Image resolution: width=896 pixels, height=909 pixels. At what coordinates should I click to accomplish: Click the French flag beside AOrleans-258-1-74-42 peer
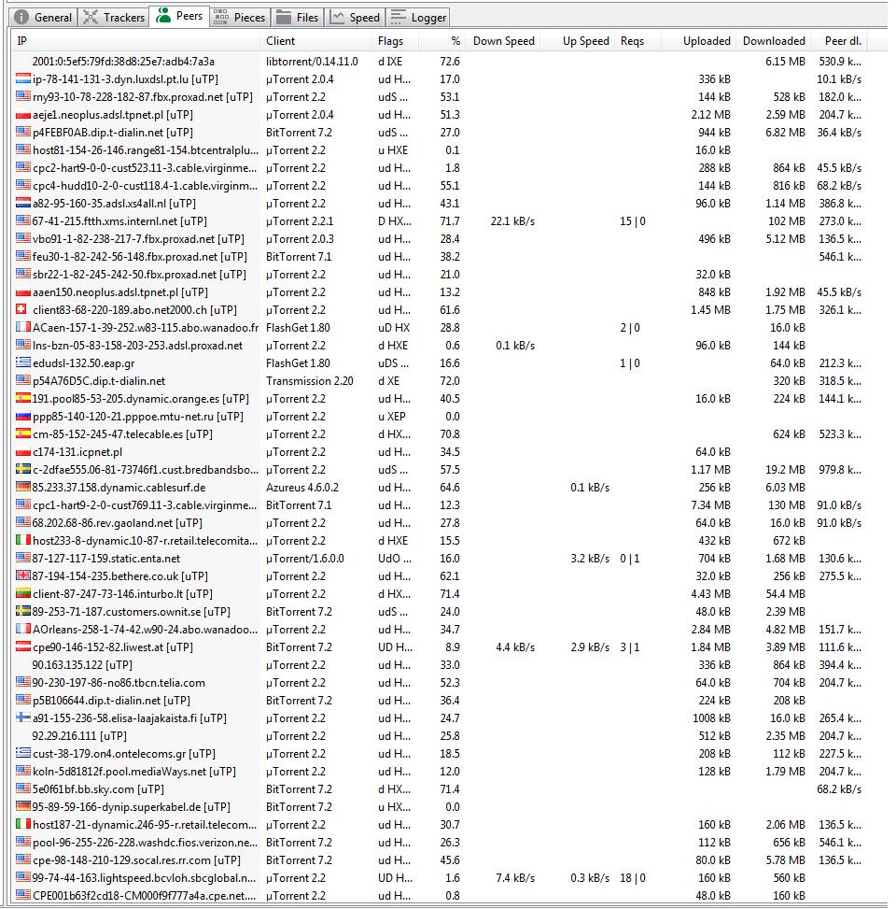click(x=23, y=629)
